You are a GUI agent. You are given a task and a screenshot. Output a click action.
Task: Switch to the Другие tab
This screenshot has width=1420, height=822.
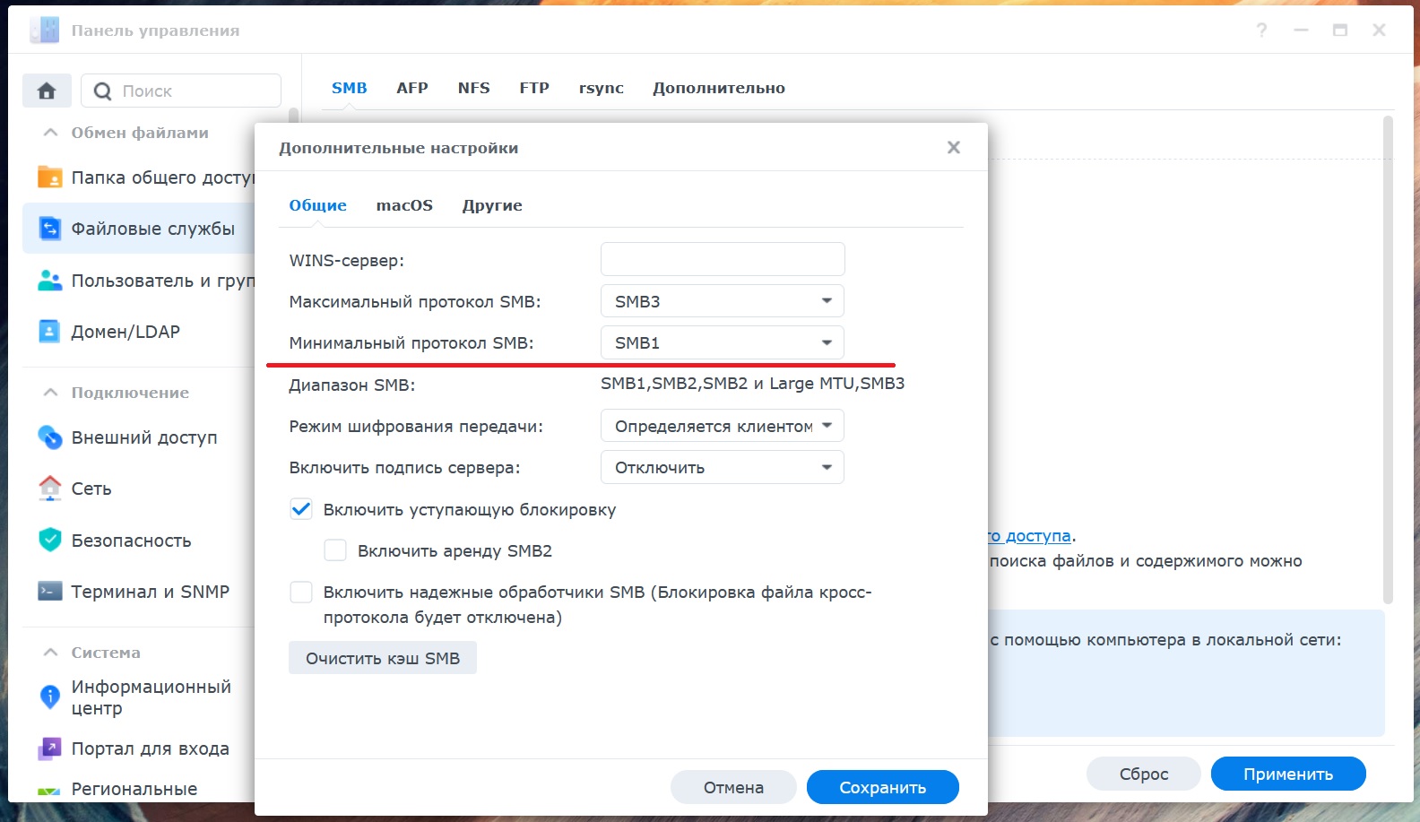click(x=492, y=205)
